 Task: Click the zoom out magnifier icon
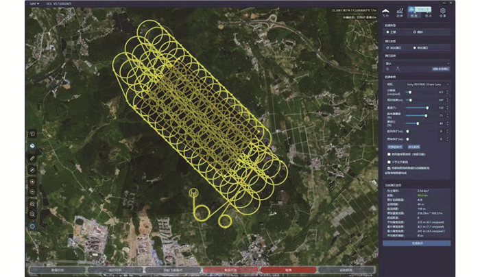(32, 215)
